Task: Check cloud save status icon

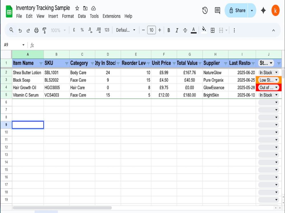Action: coord(93,8)
